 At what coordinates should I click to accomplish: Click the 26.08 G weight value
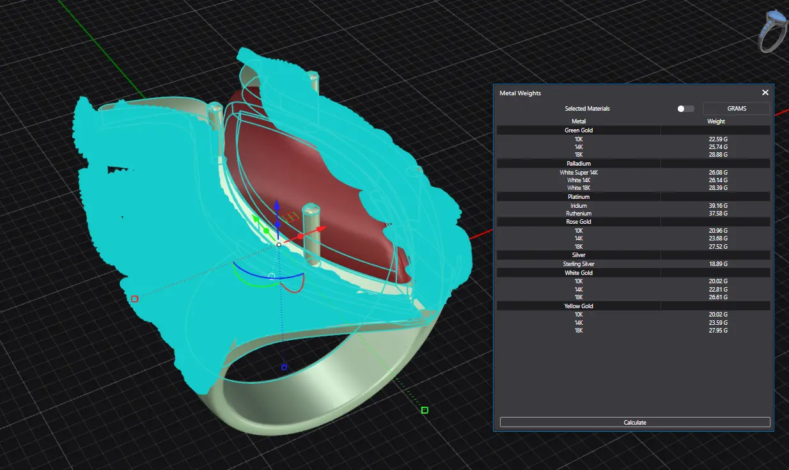(x=718, y=173)
